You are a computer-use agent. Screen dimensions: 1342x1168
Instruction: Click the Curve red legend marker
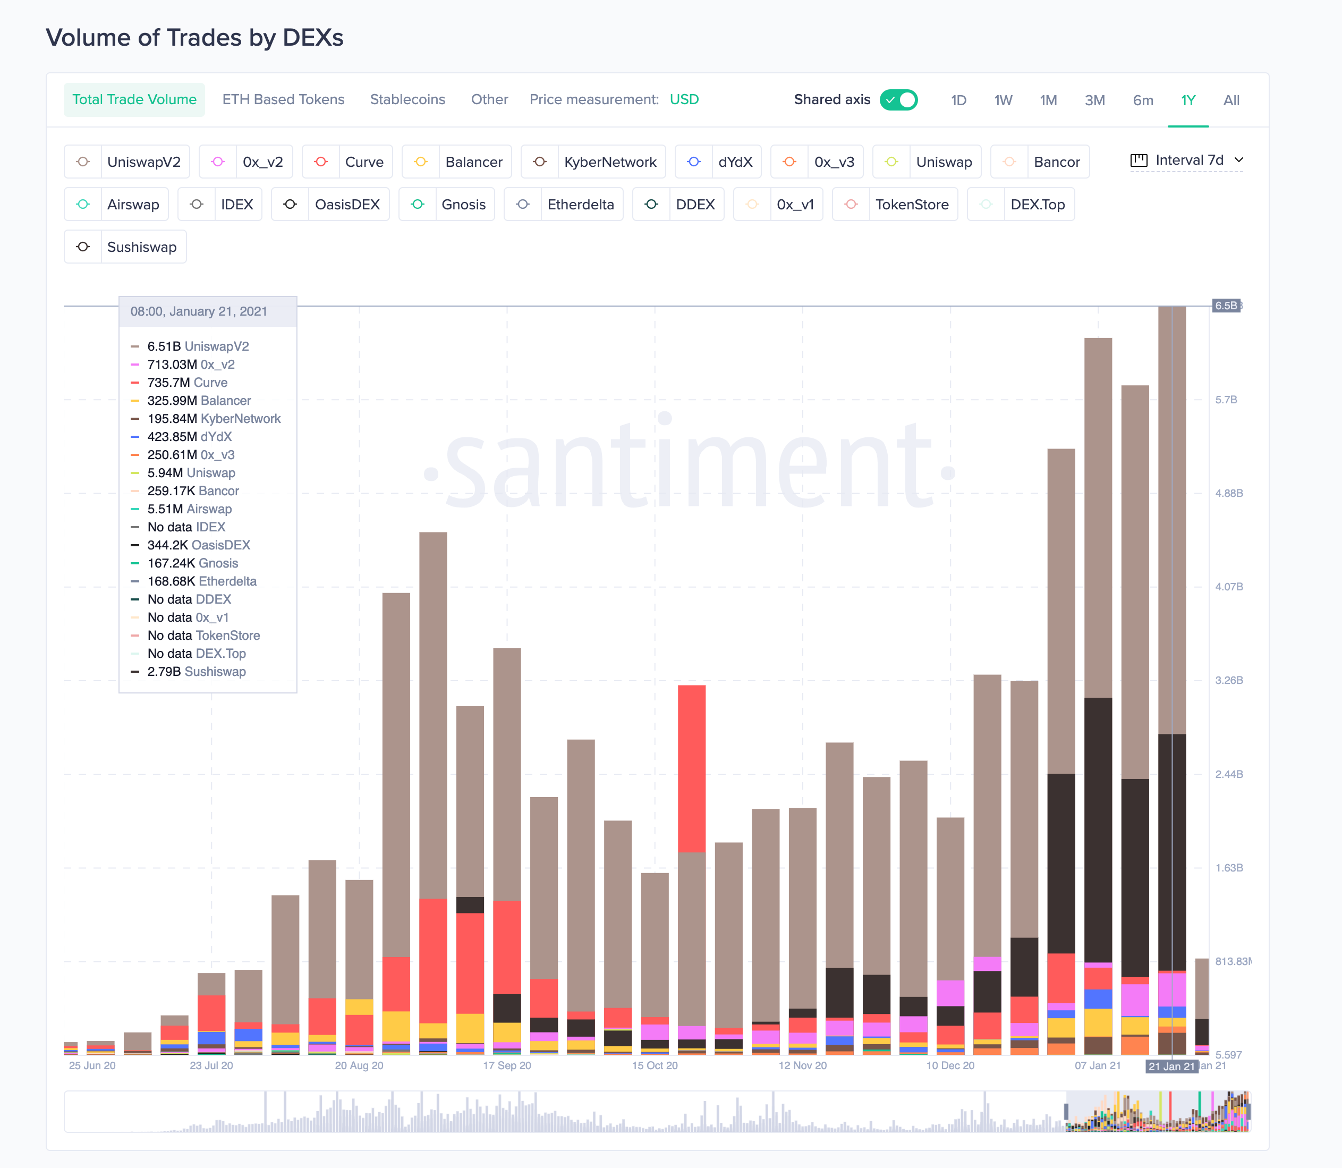coord(321,162)
